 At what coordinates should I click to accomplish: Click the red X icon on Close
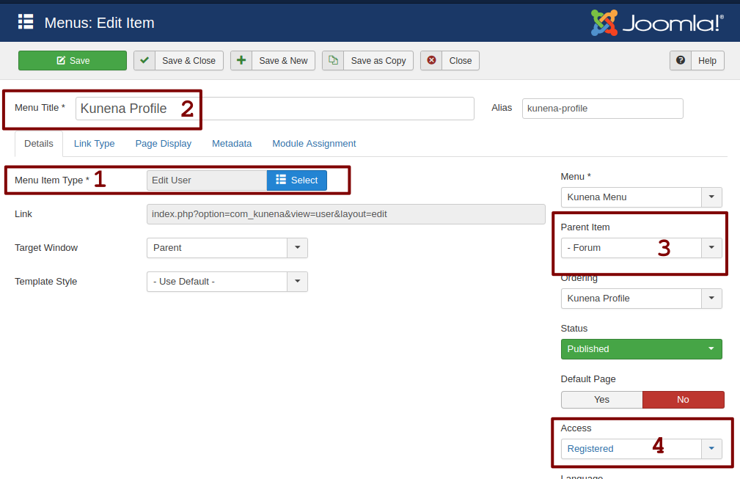point(431,61)
